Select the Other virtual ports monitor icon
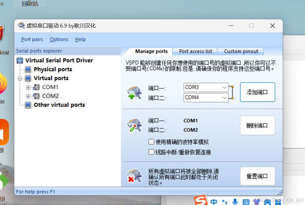The width and height of the screenshot is (305, 205). [x=28, y=105]
